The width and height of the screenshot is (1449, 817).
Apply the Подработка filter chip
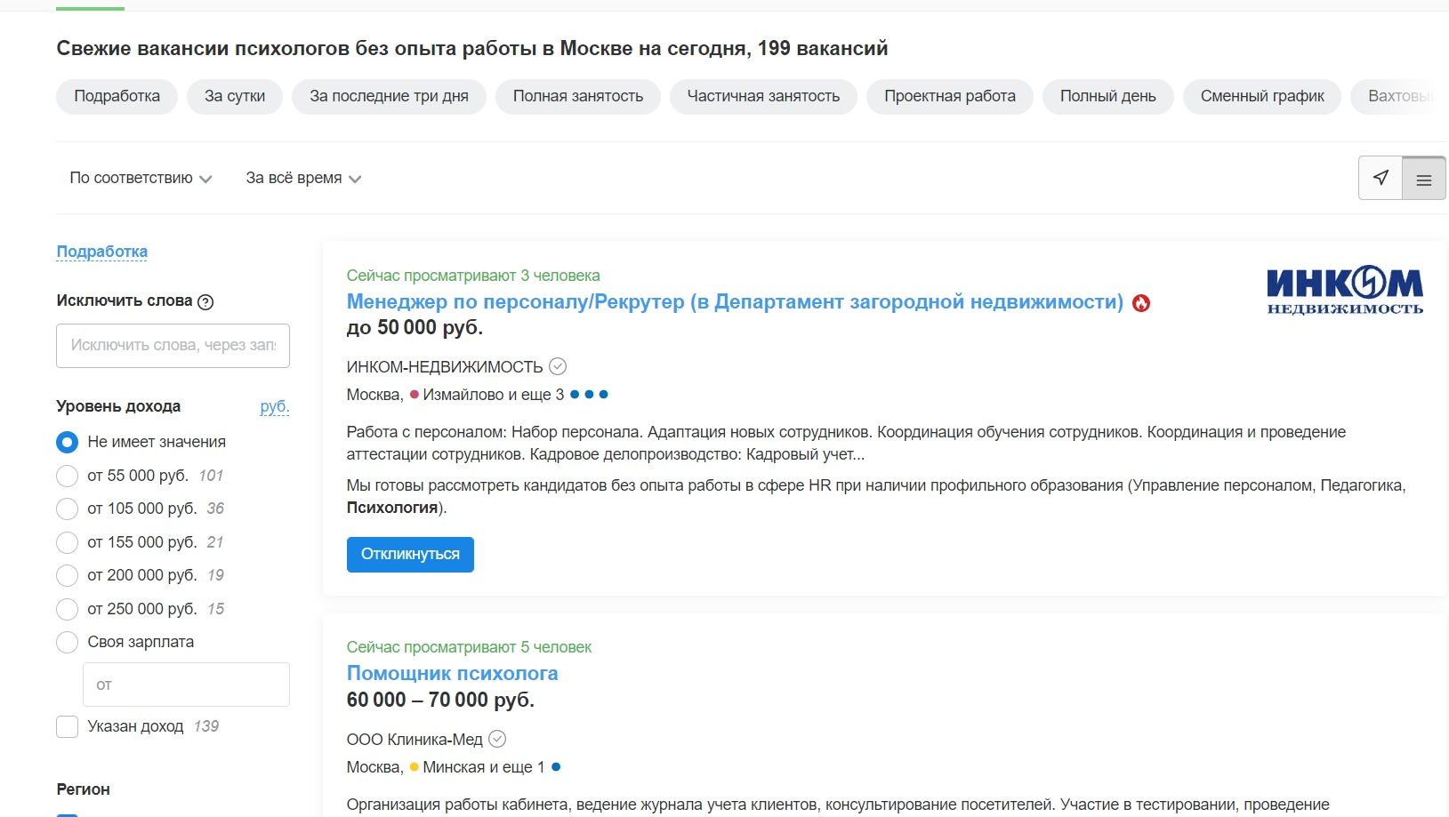[x=117, y=96]
